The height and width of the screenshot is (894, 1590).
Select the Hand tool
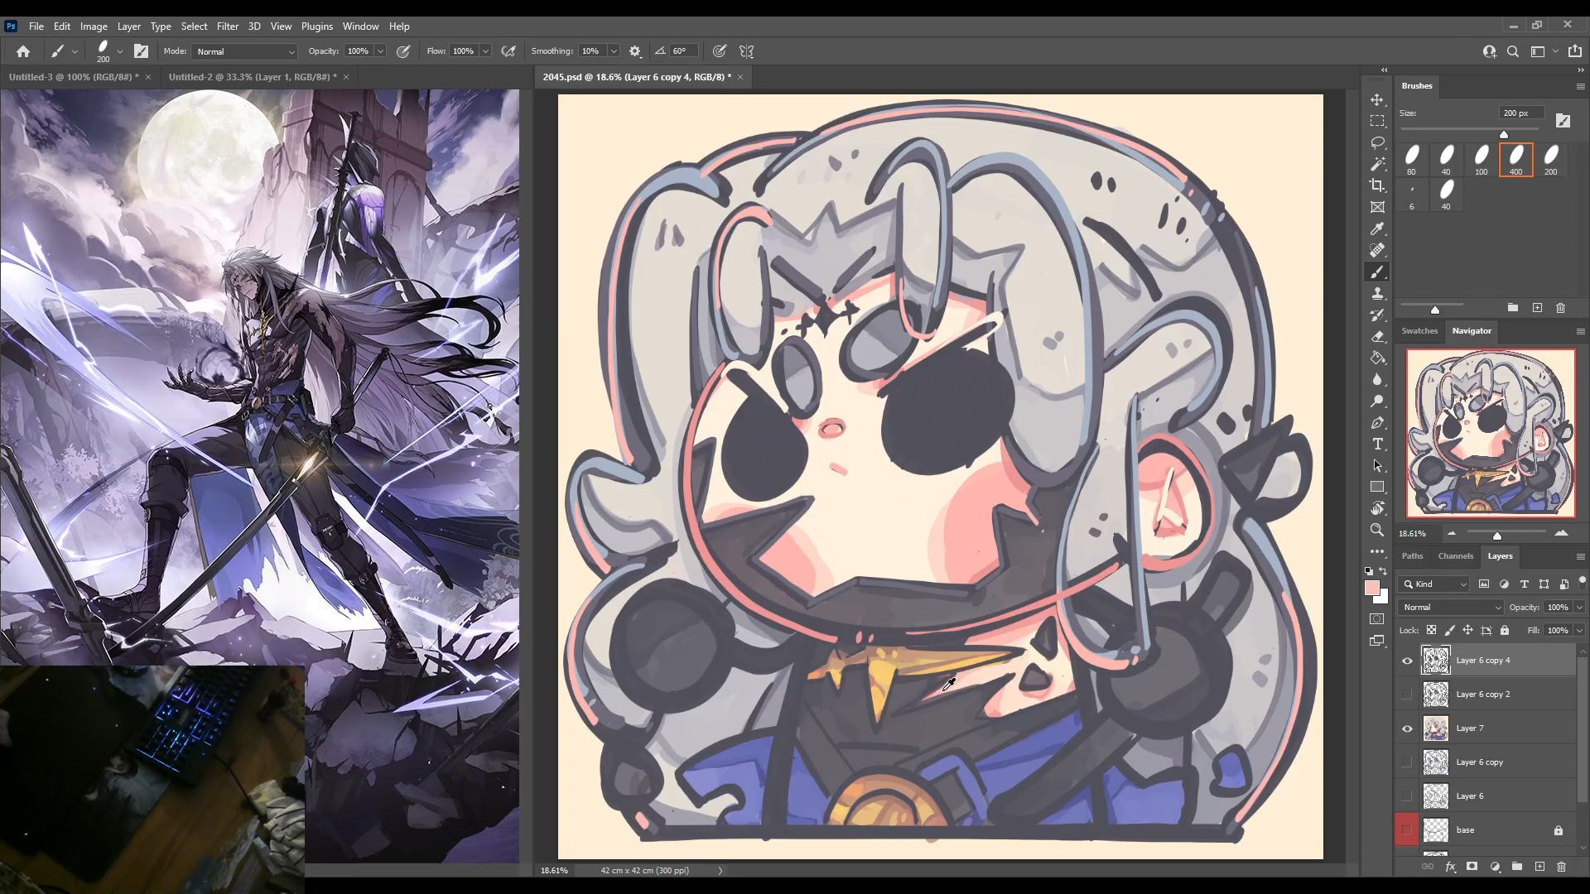point(1377,508)
